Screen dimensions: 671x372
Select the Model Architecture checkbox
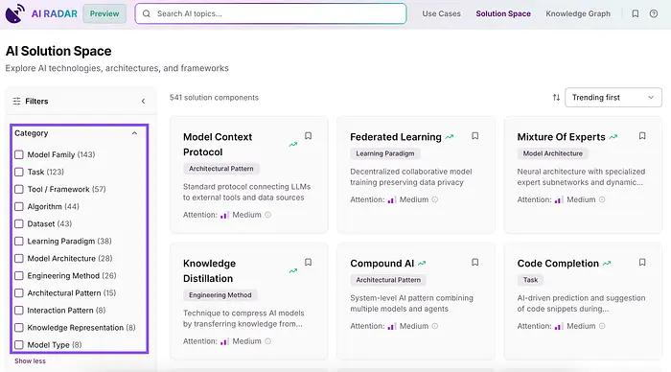pyautogui.click(x=19, y=259)
